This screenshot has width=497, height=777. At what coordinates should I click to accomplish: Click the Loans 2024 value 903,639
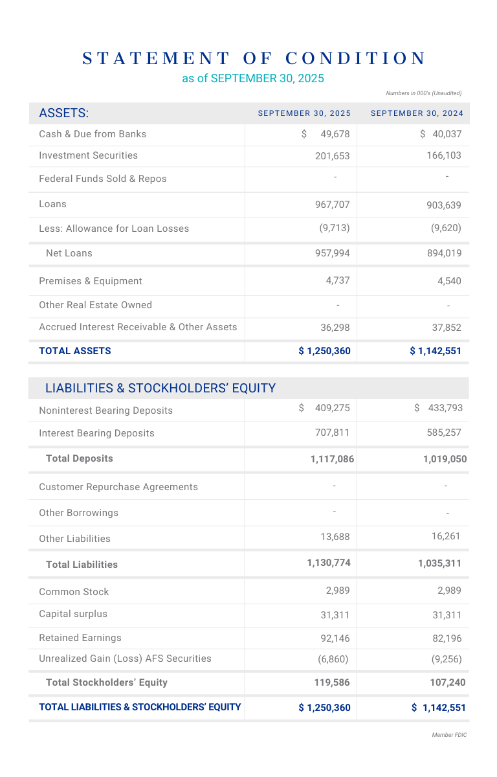click(444, 205)
